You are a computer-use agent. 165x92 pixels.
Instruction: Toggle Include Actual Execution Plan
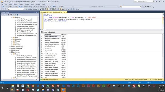pos(51,9)
